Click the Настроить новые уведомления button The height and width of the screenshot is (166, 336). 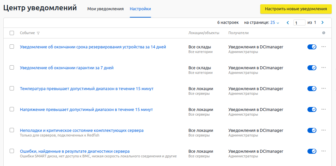click(x=296, y=9)
